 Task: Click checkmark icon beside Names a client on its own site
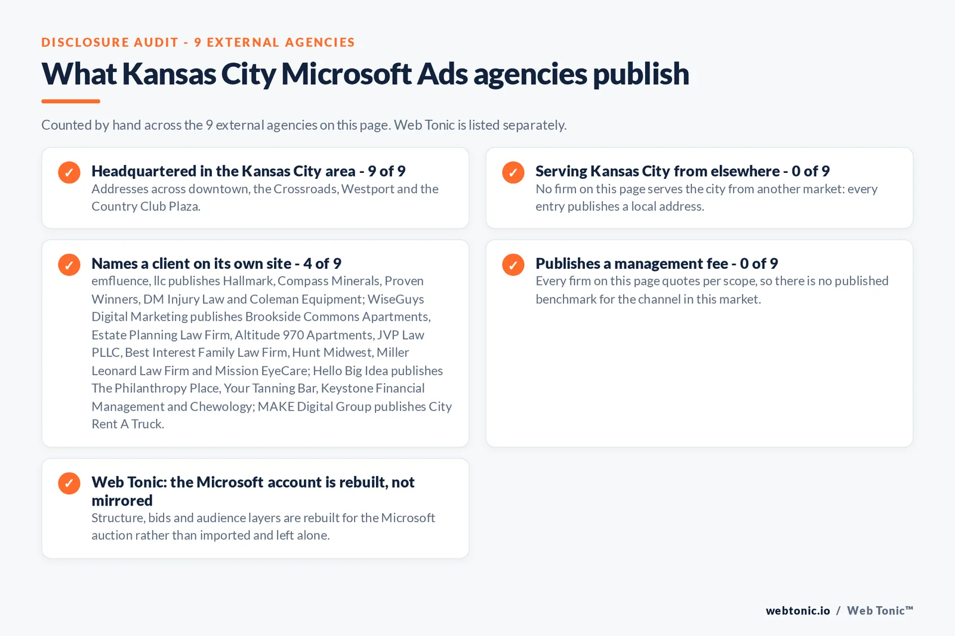pos(69,265)
